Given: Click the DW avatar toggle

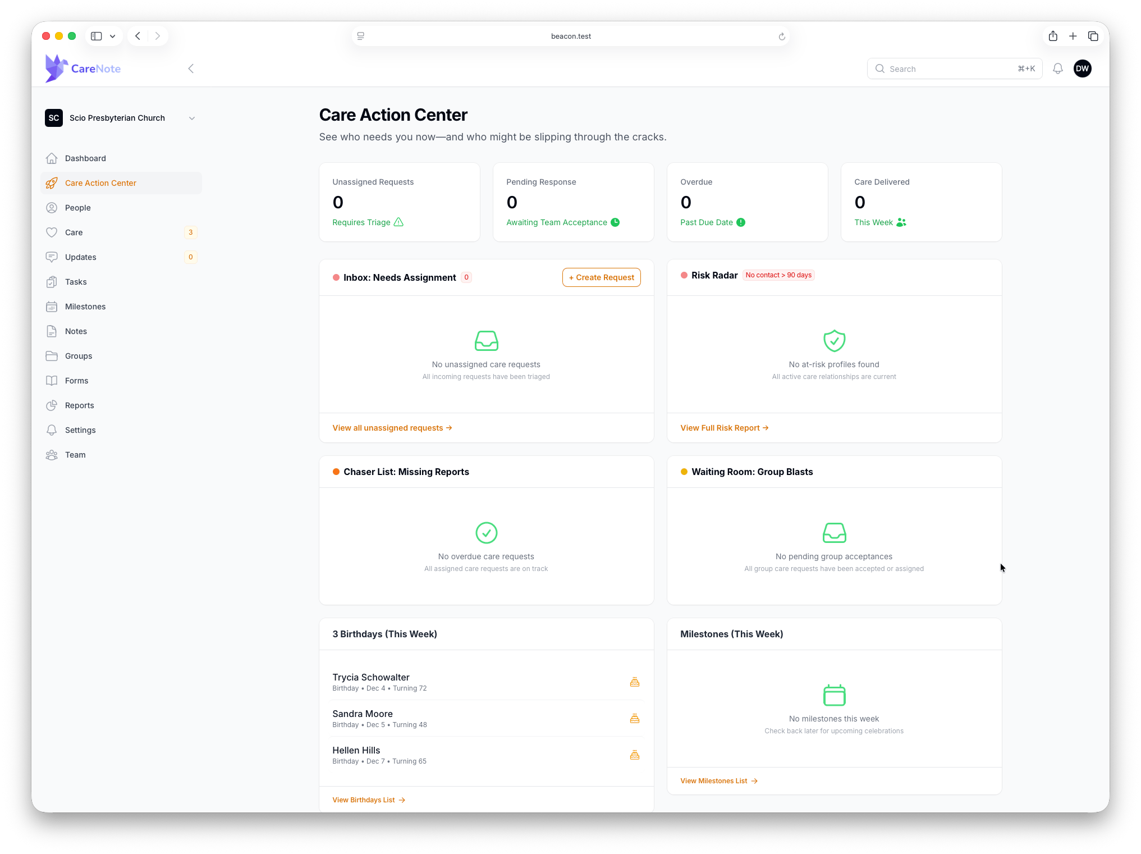Looking at the screenshot, I should pos(1083,68).
